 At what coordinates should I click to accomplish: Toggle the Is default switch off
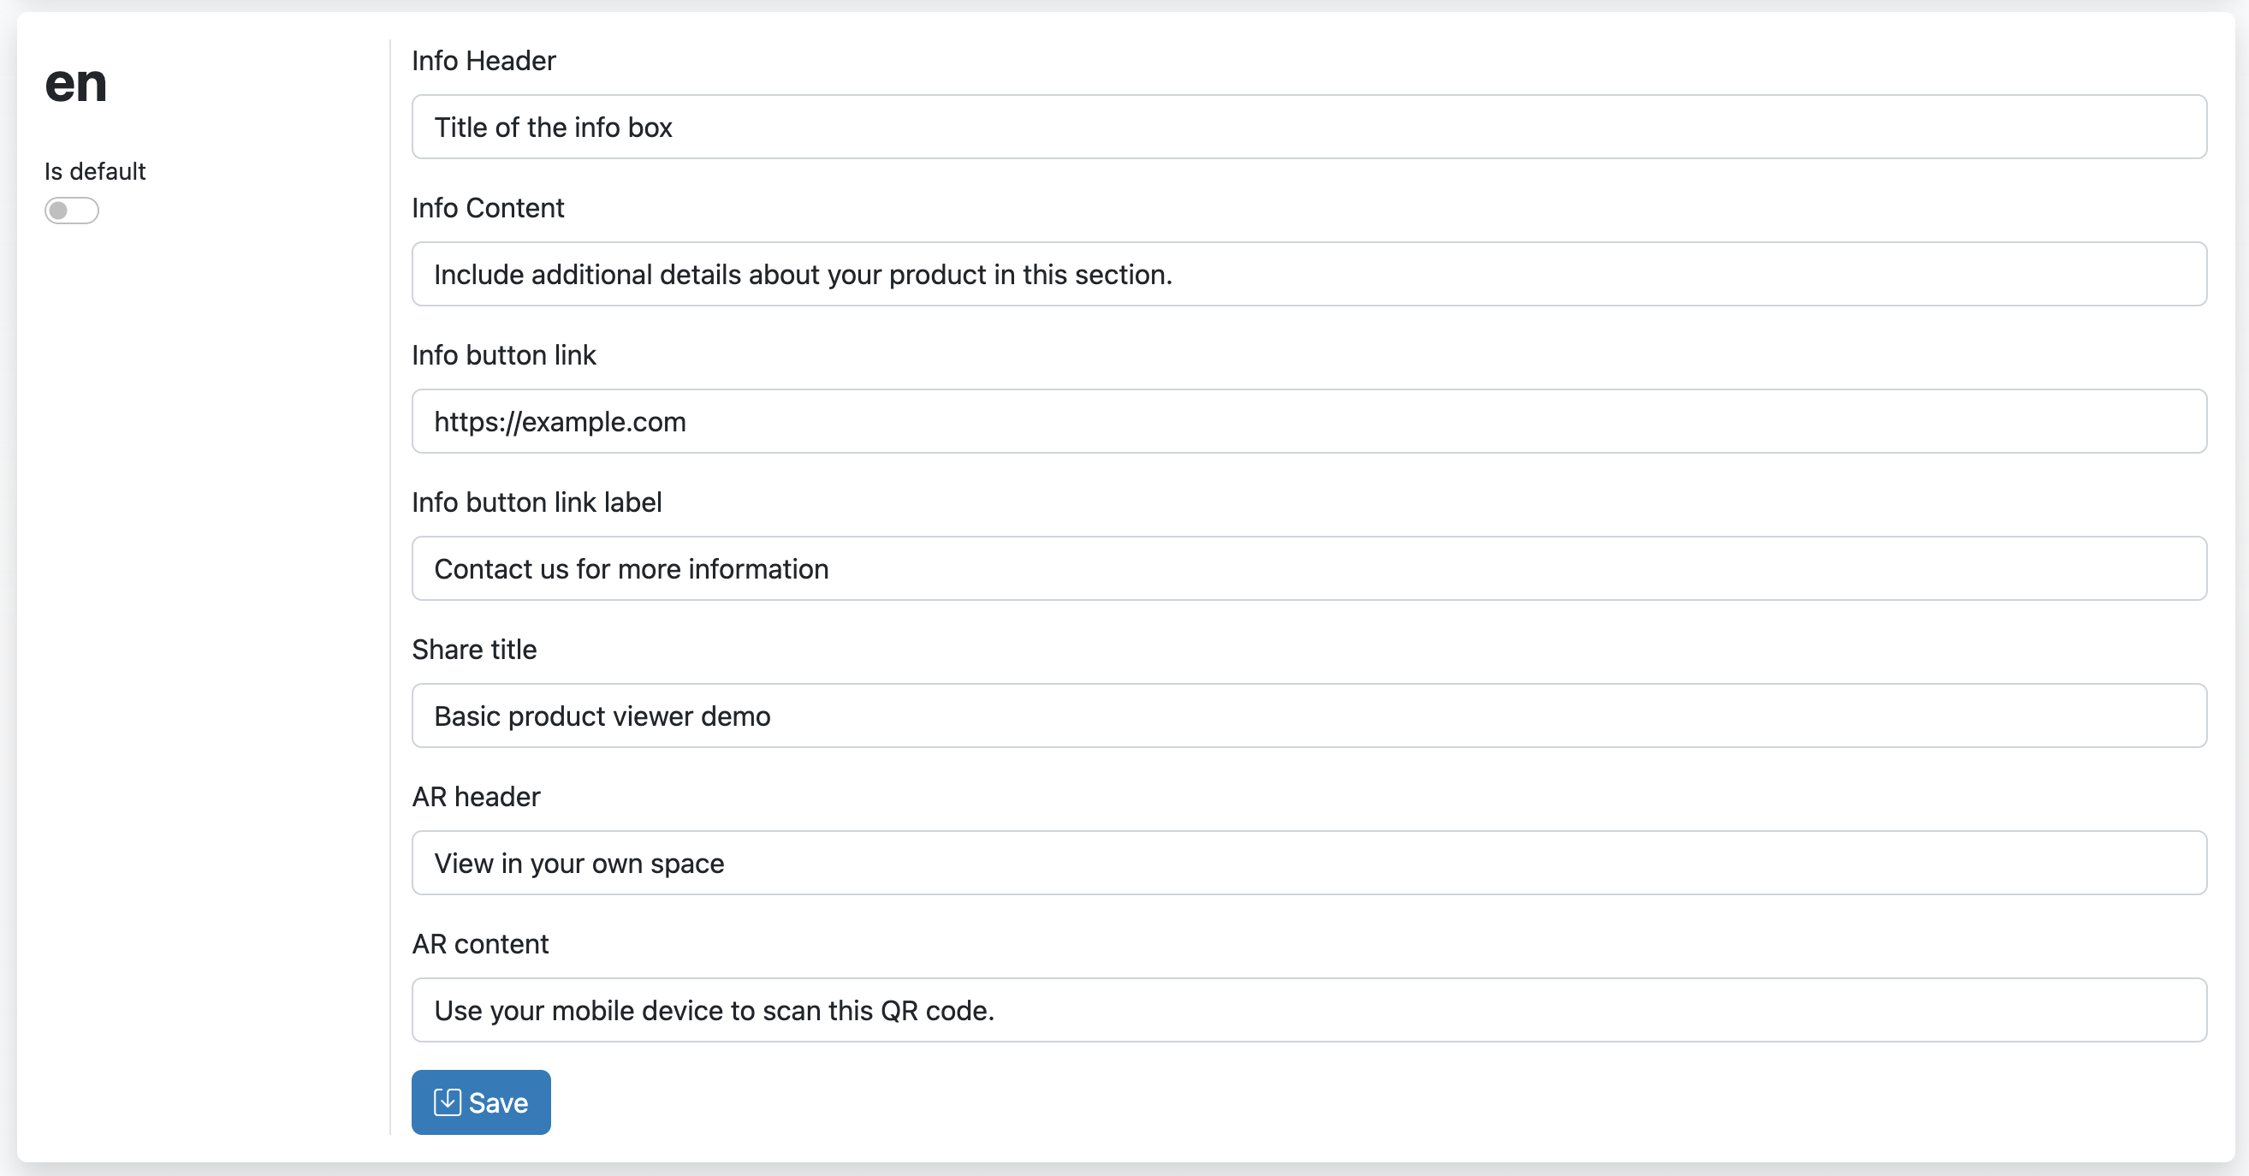coord(71,210)
